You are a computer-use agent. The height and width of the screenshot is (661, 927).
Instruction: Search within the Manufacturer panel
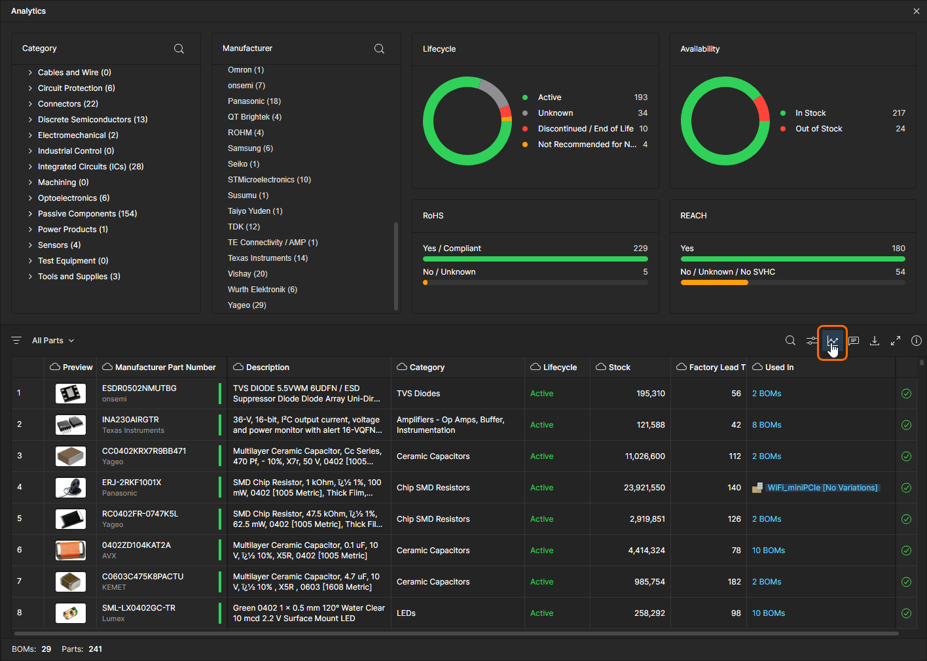[379, 49]
